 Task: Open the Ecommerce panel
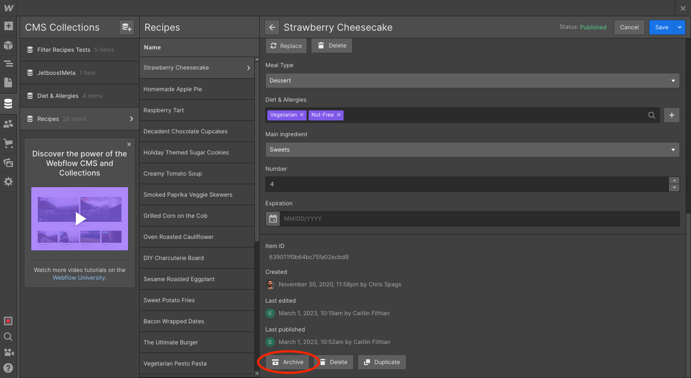pos(8,143)
